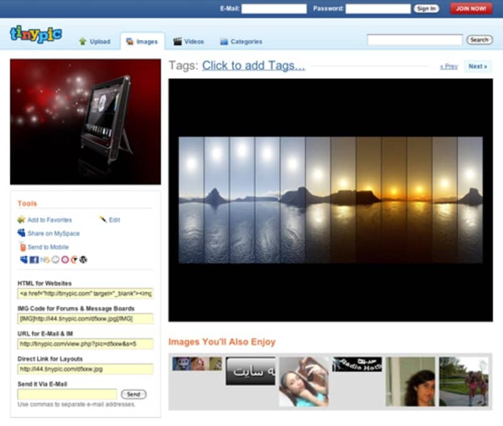Open the Videos section via its clapperboard icon
The image size is (503, 426).
pos(177,41)
